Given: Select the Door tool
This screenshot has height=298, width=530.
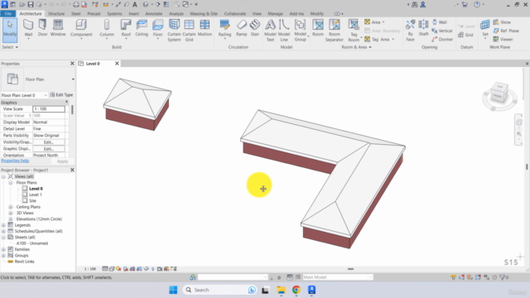Looking at the screenshot, I should (x=42, y=28).
